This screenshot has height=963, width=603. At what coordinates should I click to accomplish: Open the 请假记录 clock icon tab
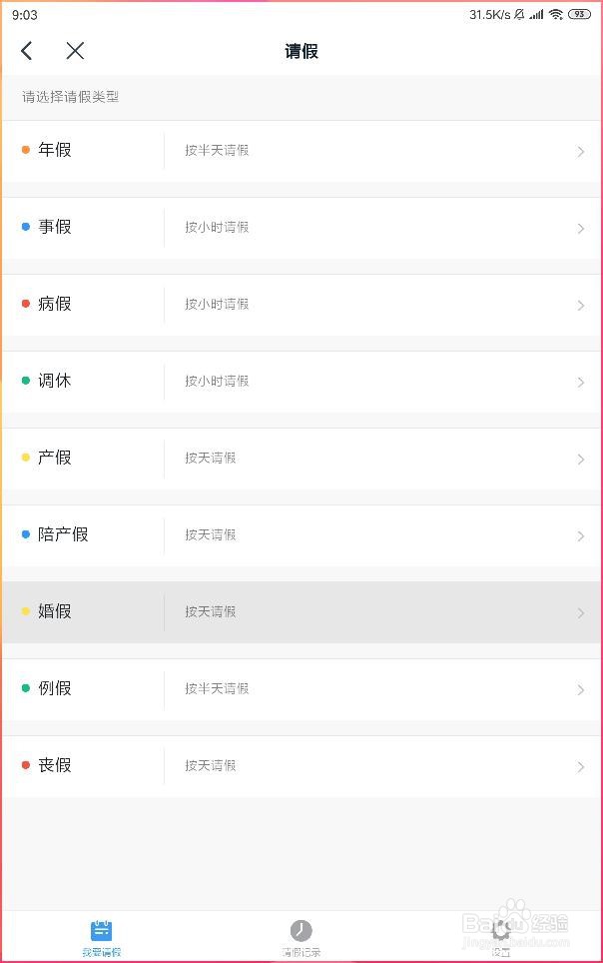301,930
